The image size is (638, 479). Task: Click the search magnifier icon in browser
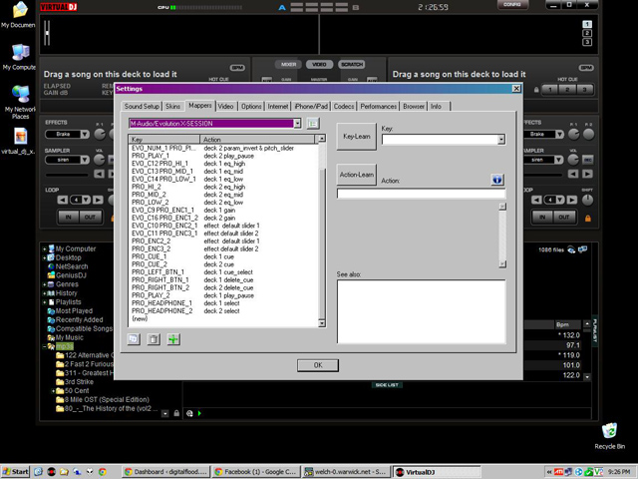(x=189, y=413)
